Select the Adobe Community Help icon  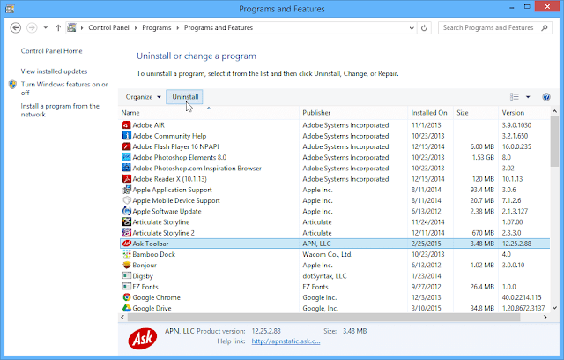[127, 136]
